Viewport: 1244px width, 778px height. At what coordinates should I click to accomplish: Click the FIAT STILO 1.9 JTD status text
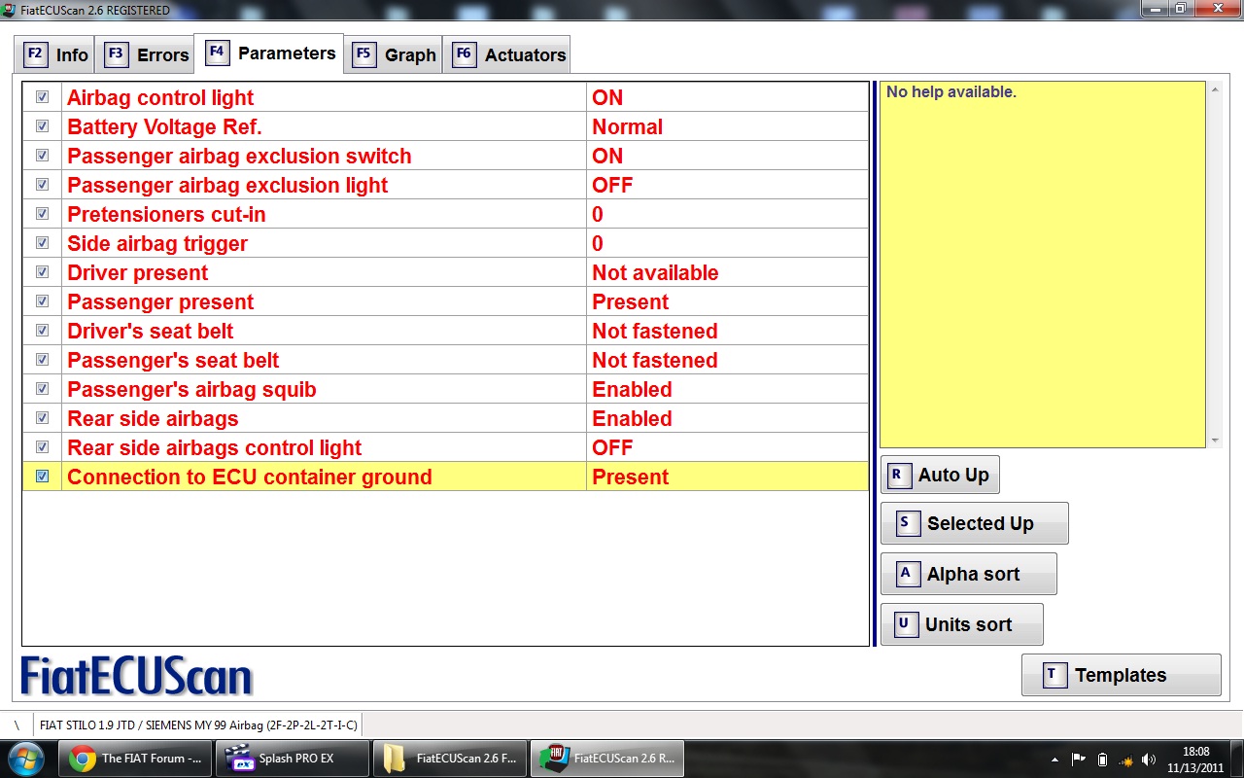[x=198, y=725]
